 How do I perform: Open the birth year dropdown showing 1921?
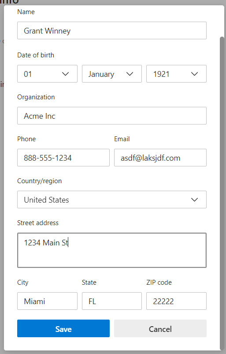click(176, 74)
